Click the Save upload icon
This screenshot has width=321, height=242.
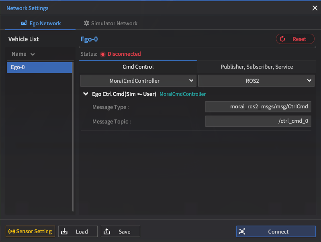point(107,232)
